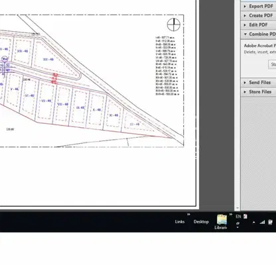Click plot label XII - 46
The height and width of the screenshot is (265, 276).
(135, 124)
